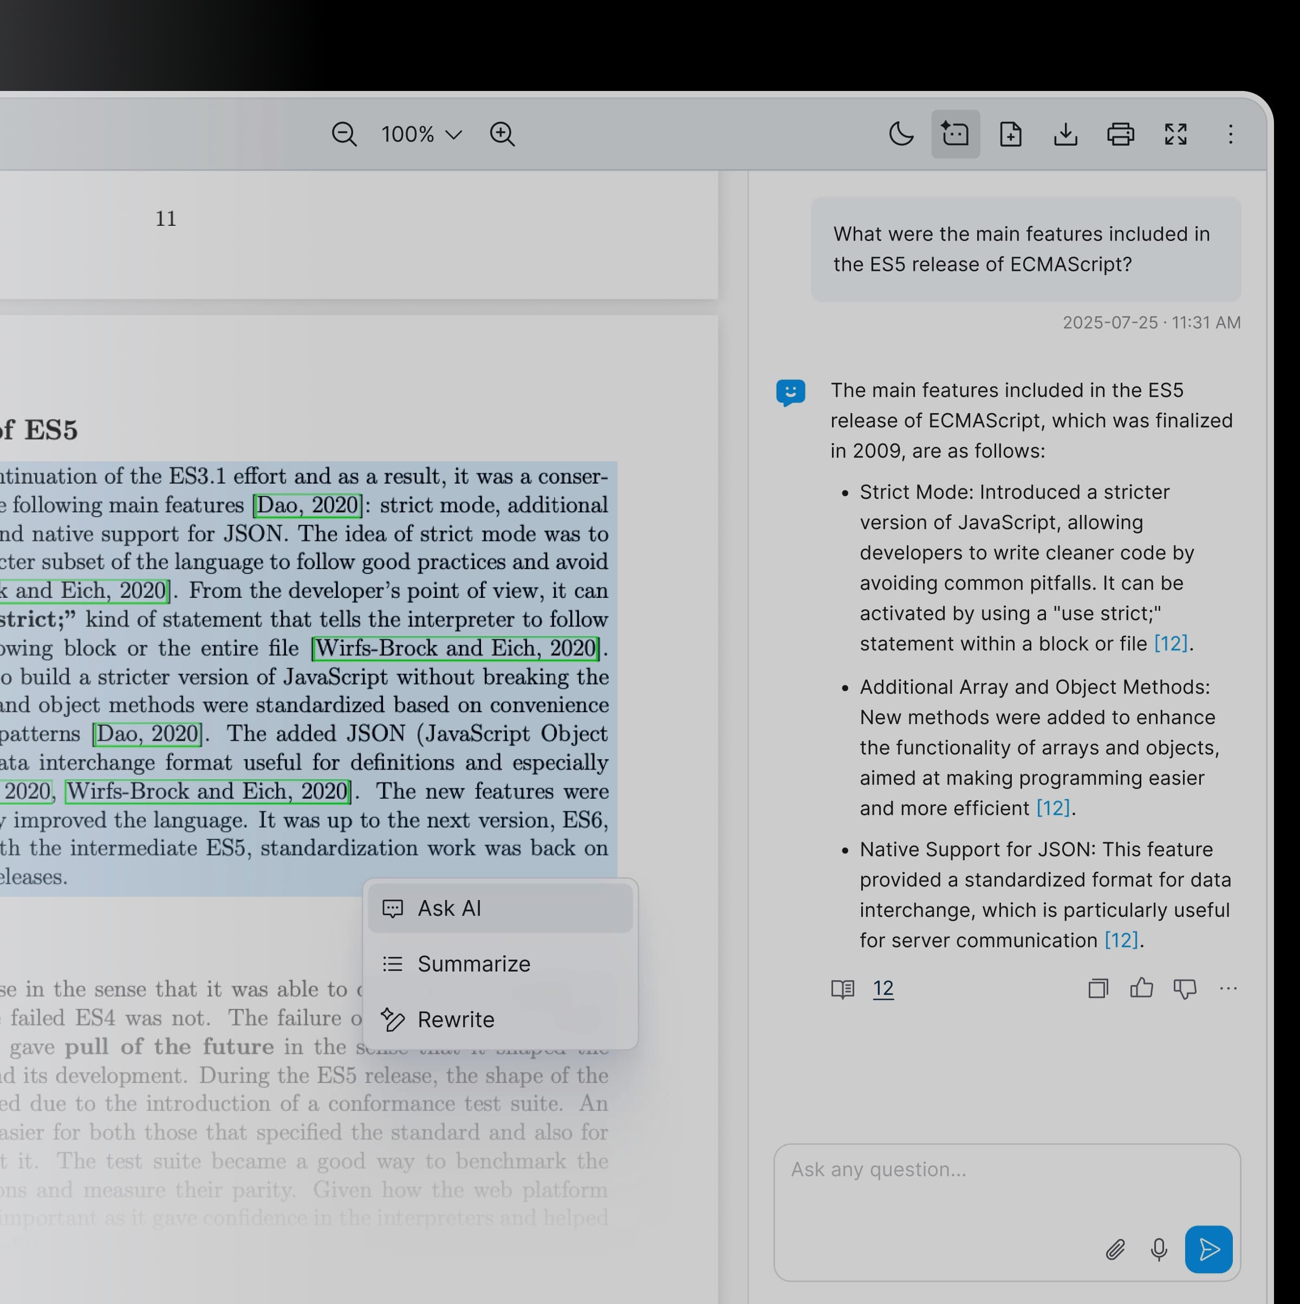Open the sources book icon
Viewport: 1300px width, 1304px height.
842,989
